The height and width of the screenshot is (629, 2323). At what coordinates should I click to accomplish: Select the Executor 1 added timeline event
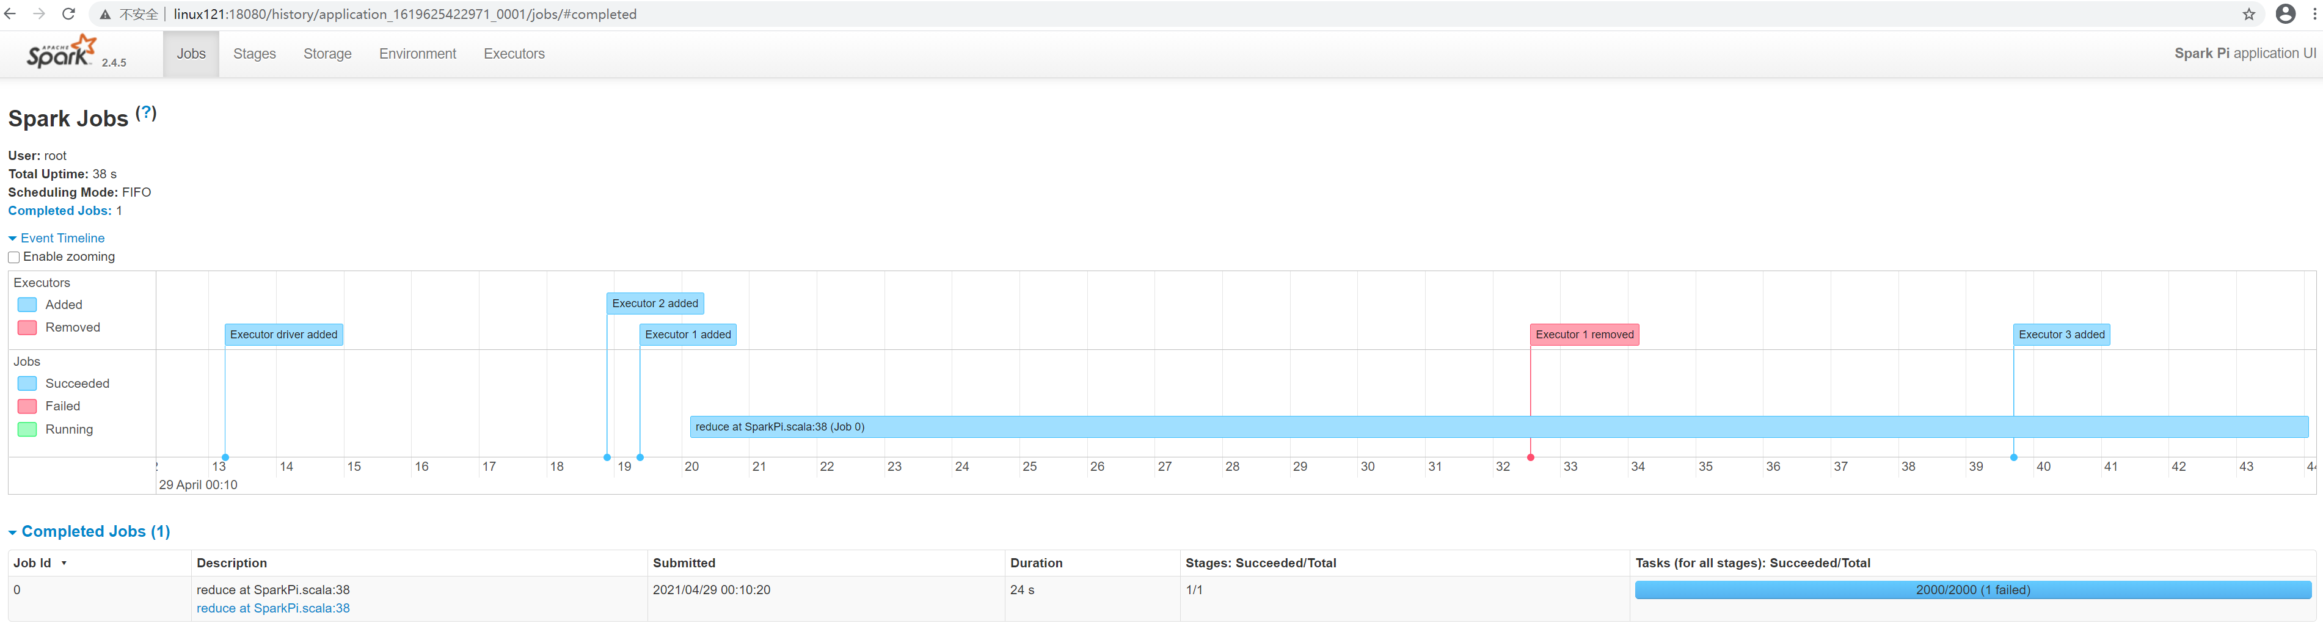[x=688, y=334]
